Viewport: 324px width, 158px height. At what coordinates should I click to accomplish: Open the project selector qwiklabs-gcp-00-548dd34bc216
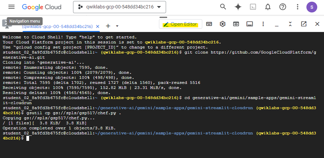click(119, 7)
